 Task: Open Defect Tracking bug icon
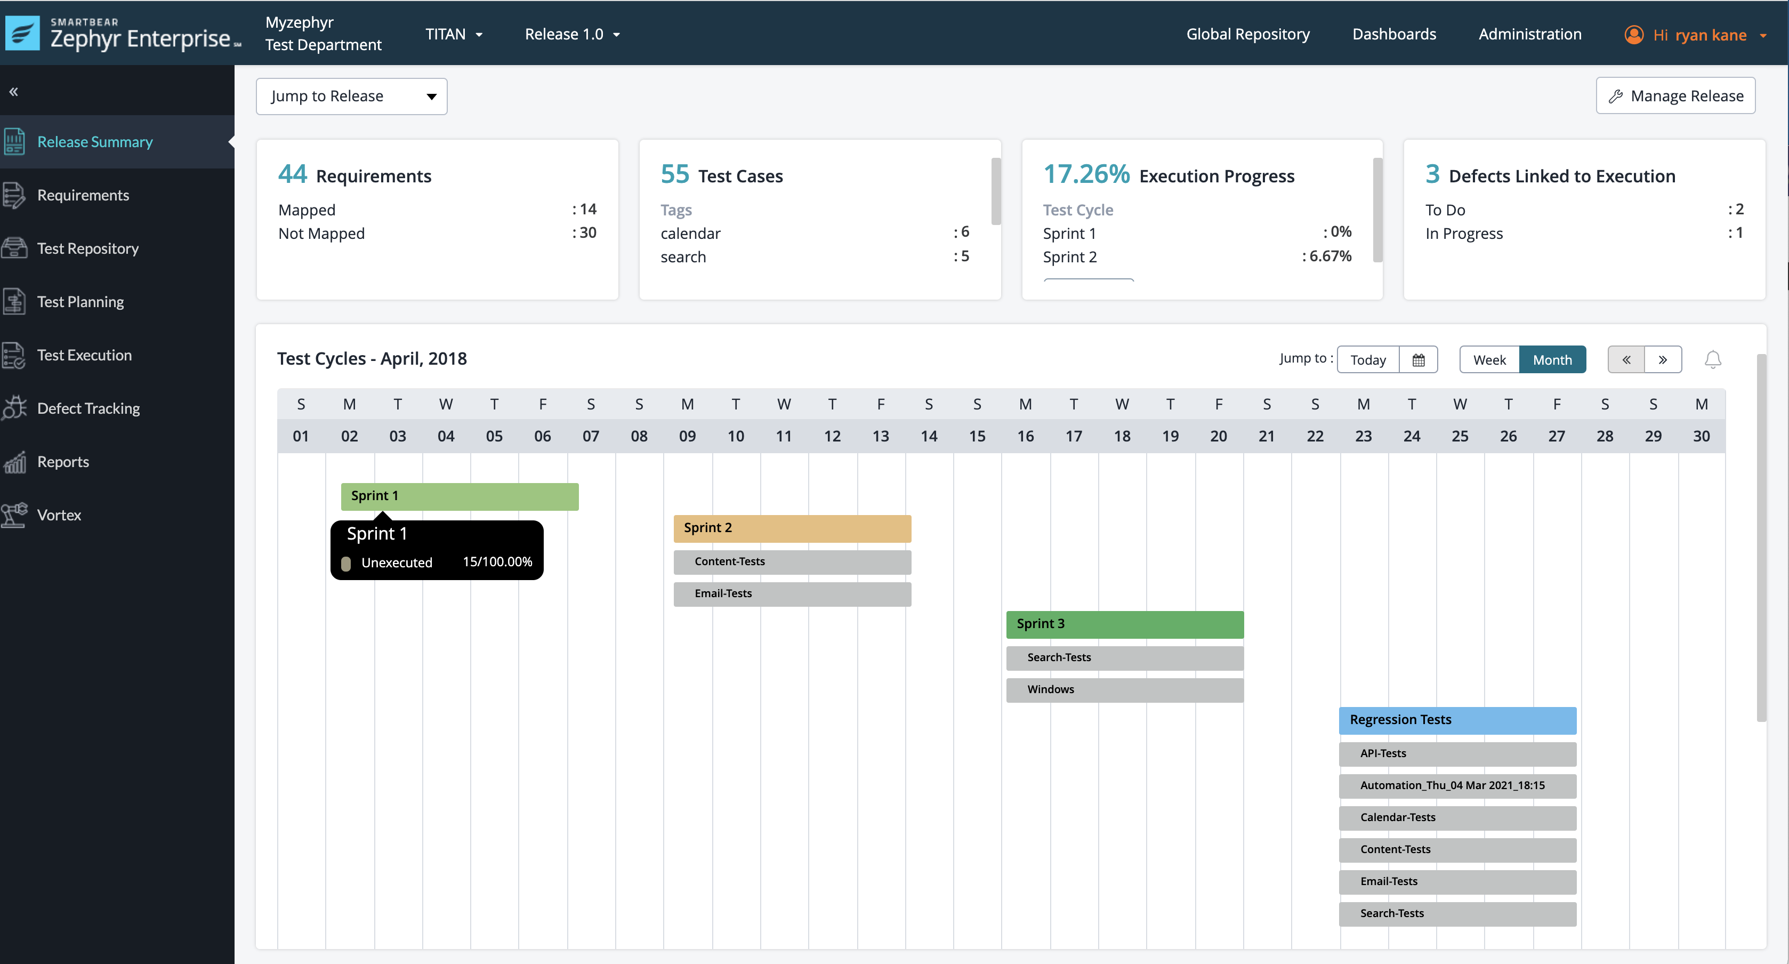click(14, 408)
